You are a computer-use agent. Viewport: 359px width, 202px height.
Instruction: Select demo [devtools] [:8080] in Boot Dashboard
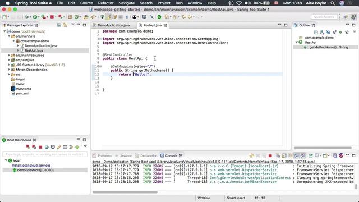coord(45,170)
